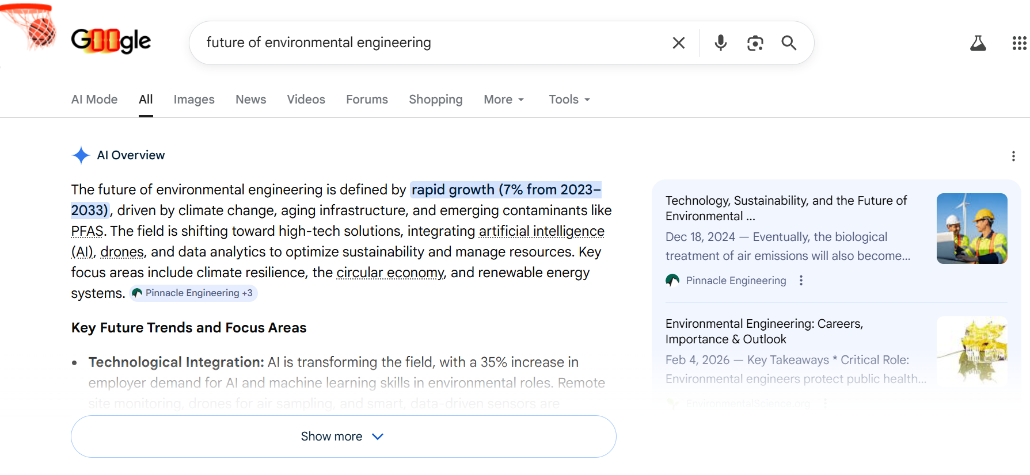
Task: Expand AI Overview with Show more
Action: pos(343,436)
